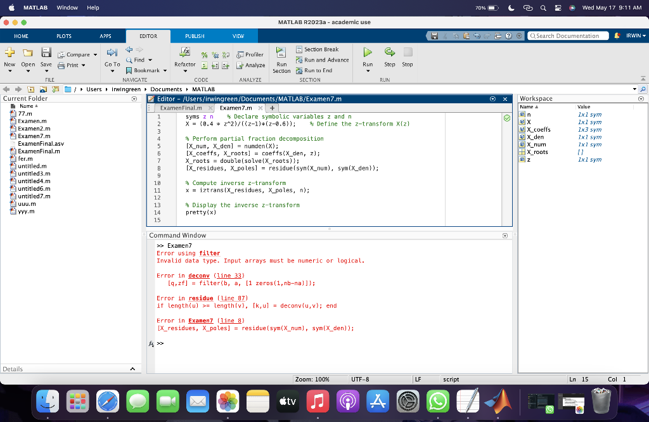Expand the Details panel chevron
The width and height of the screenshot is (649, 422).
pos(132,369)
